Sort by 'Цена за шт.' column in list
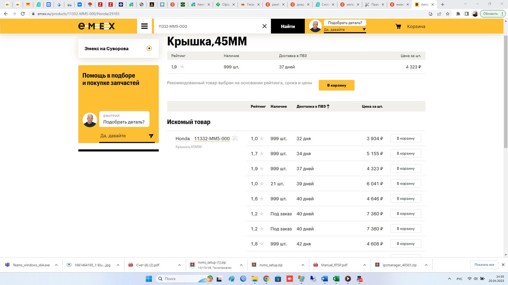This screenshot has height=285, width=508. [372, 106]
